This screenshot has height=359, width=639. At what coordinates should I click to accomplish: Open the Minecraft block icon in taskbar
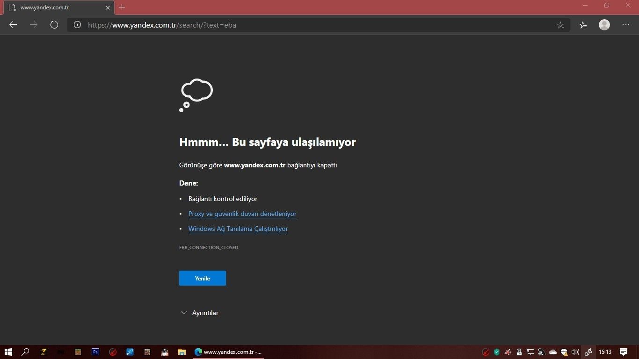tap(78, 352)
